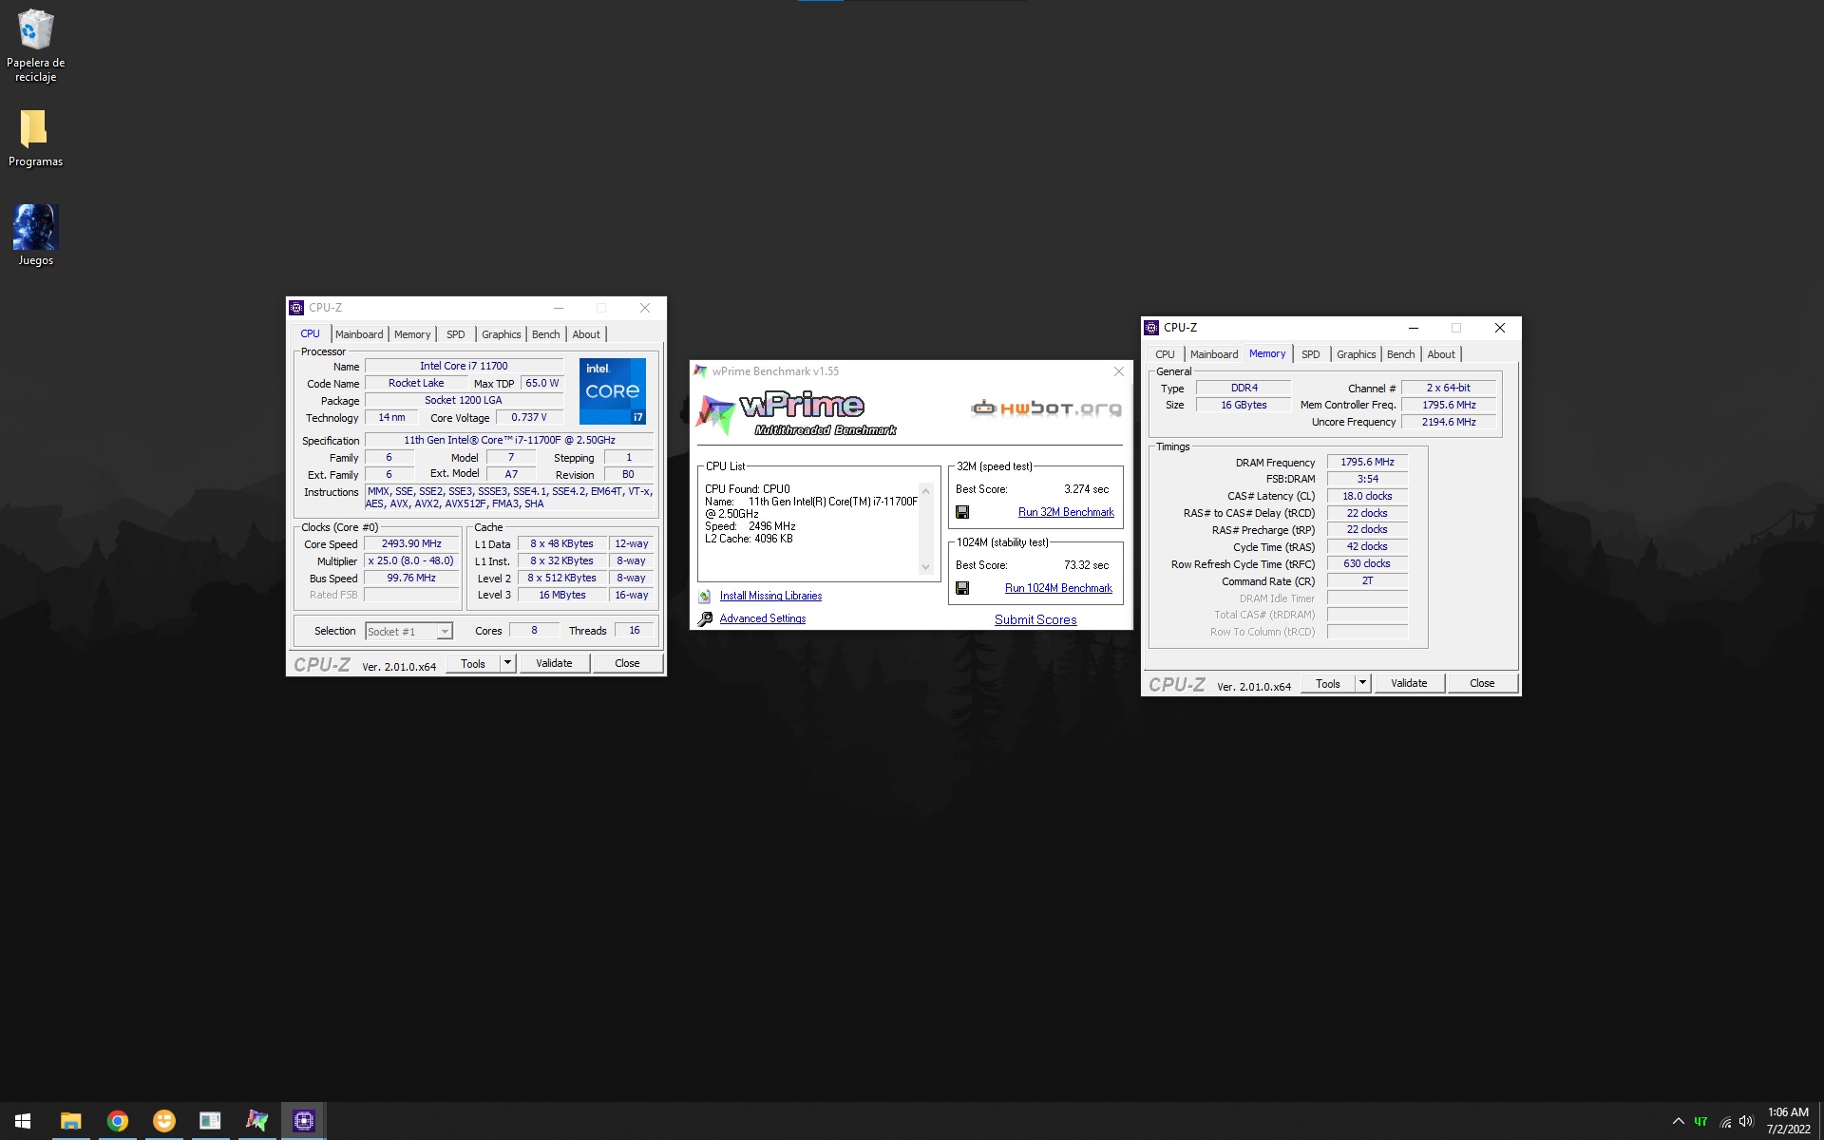This screenshot has height=1140, width=1824.
Task: Open the network tray icon
Action: point(1724,1121)
